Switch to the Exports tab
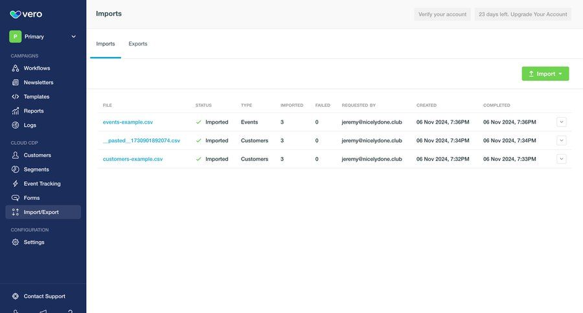This screenshot has height=313, width=583. (x=138, y=44)
